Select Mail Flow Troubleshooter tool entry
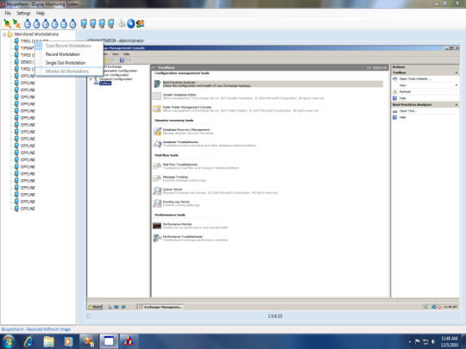 pos(180,165)
